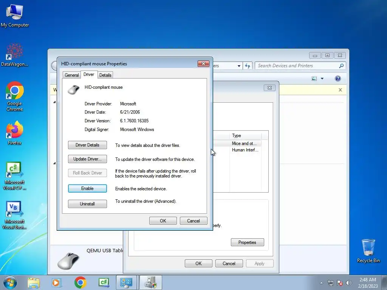Click the network tray icon
The image size is (387, 290).
pos(330,283)
